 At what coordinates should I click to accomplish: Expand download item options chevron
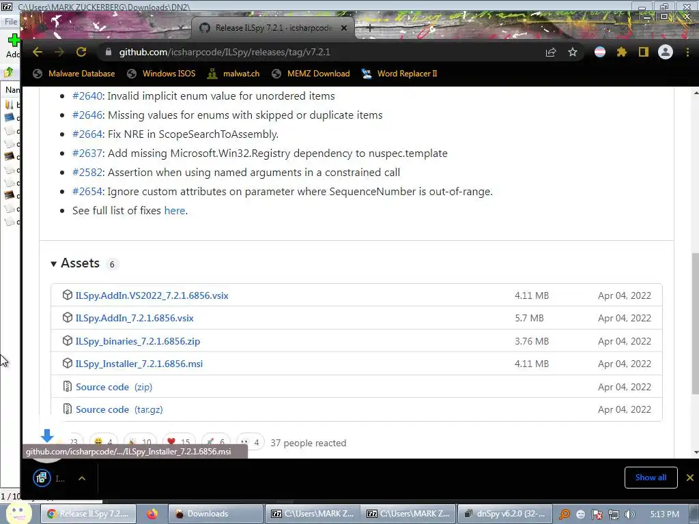point(82,478)
